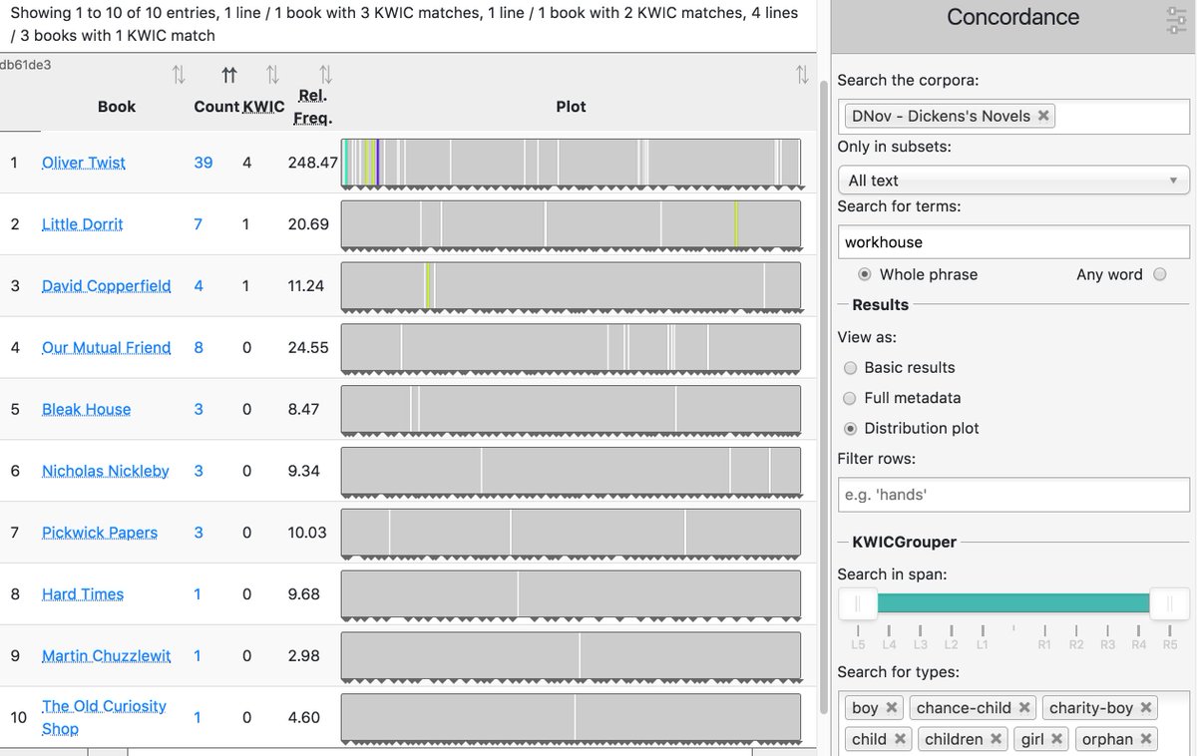Sort by the Book column arrows

(179, 75)
